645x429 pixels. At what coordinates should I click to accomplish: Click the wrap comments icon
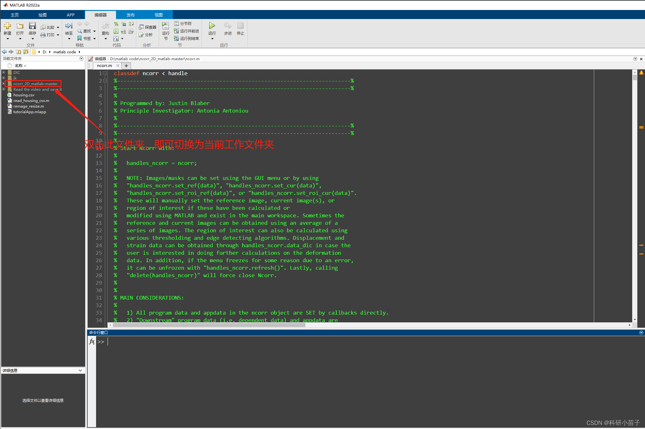tap(131, 24)
